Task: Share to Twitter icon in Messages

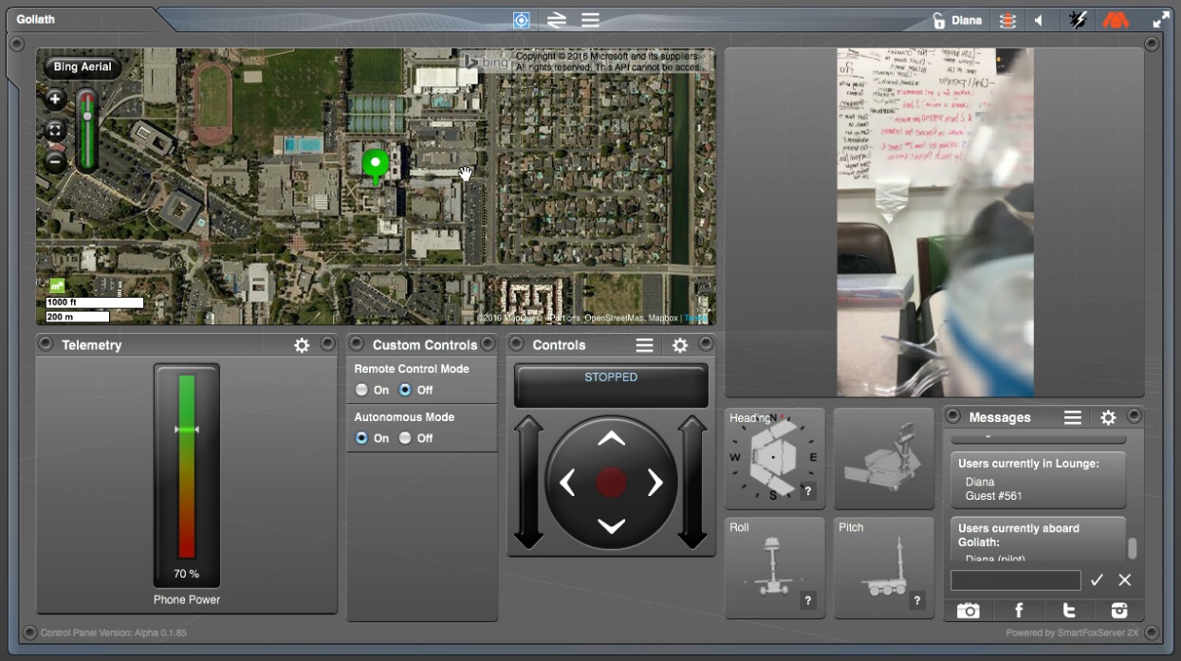Action: (x=1069, y=611)
